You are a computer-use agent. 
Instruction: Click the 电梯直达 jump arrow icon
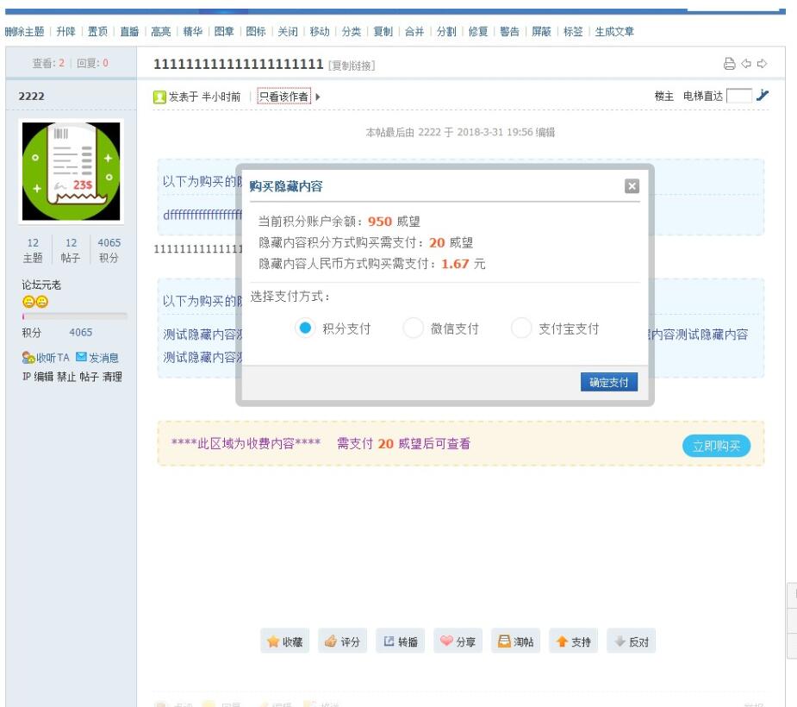pyautogui.click(x=762, y=96)
